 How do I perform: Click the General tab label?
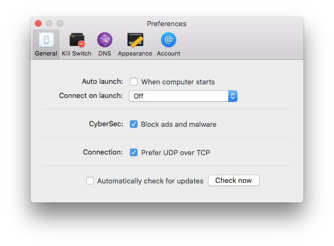[x=46, y=53]
